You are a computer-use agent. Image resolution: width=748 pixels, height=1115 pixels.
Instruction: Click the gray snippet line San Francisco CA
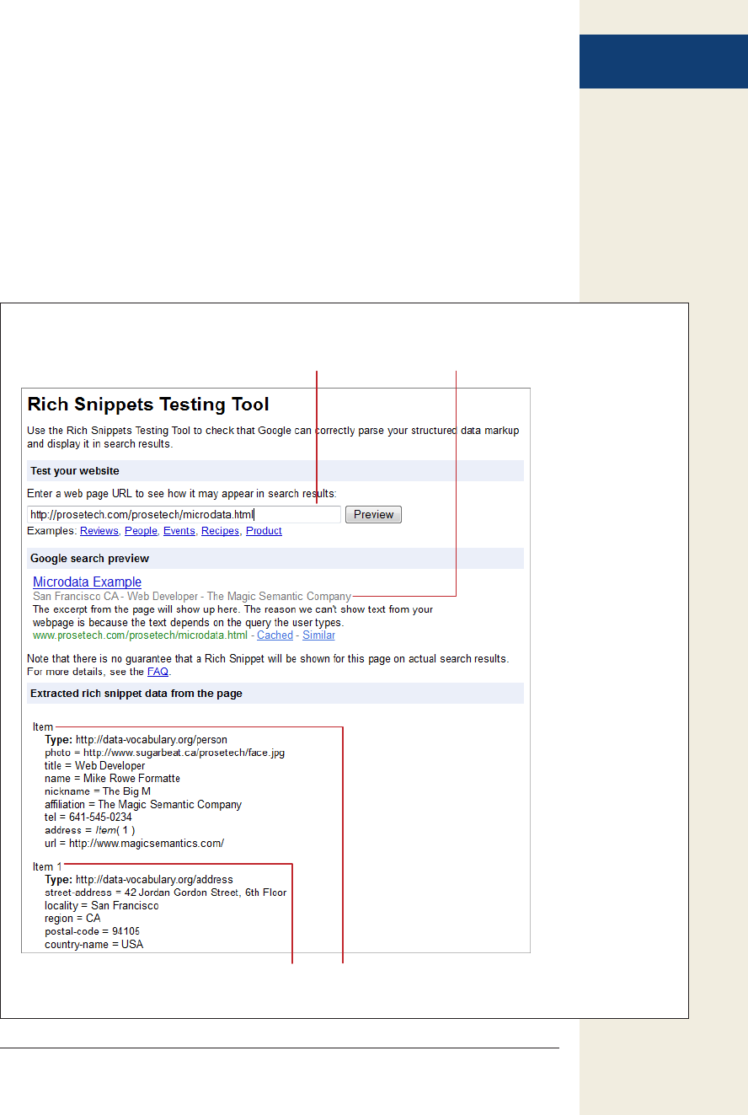[x=192, y=596]
